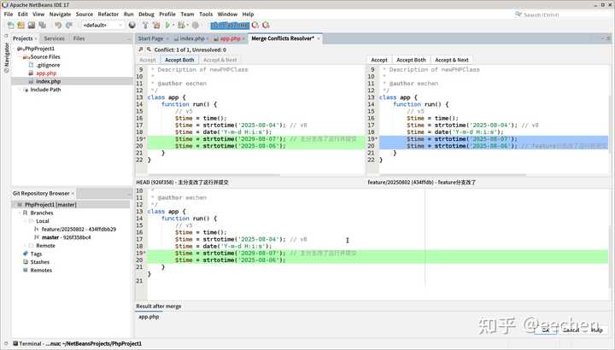Click the memory usage bar in toolbar
This screenshot has height=350, width=615.
tap(230, 25)
